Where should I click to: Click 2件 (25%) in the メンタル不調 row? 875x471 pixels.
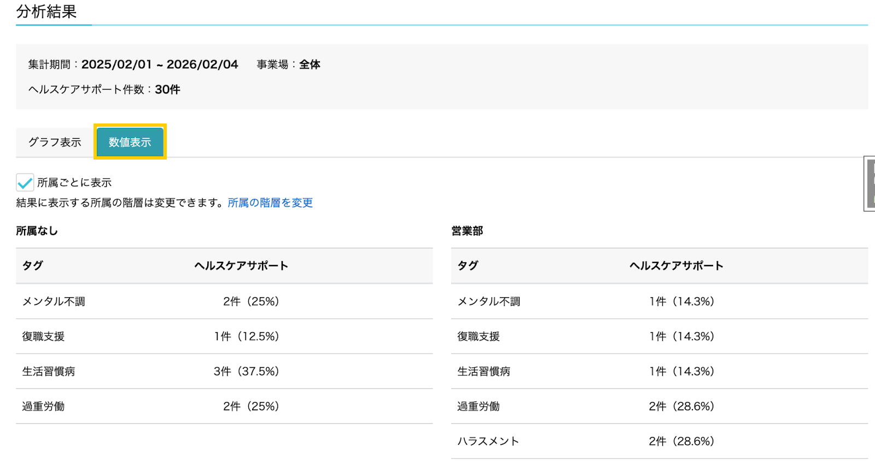(x=251, y=302)
